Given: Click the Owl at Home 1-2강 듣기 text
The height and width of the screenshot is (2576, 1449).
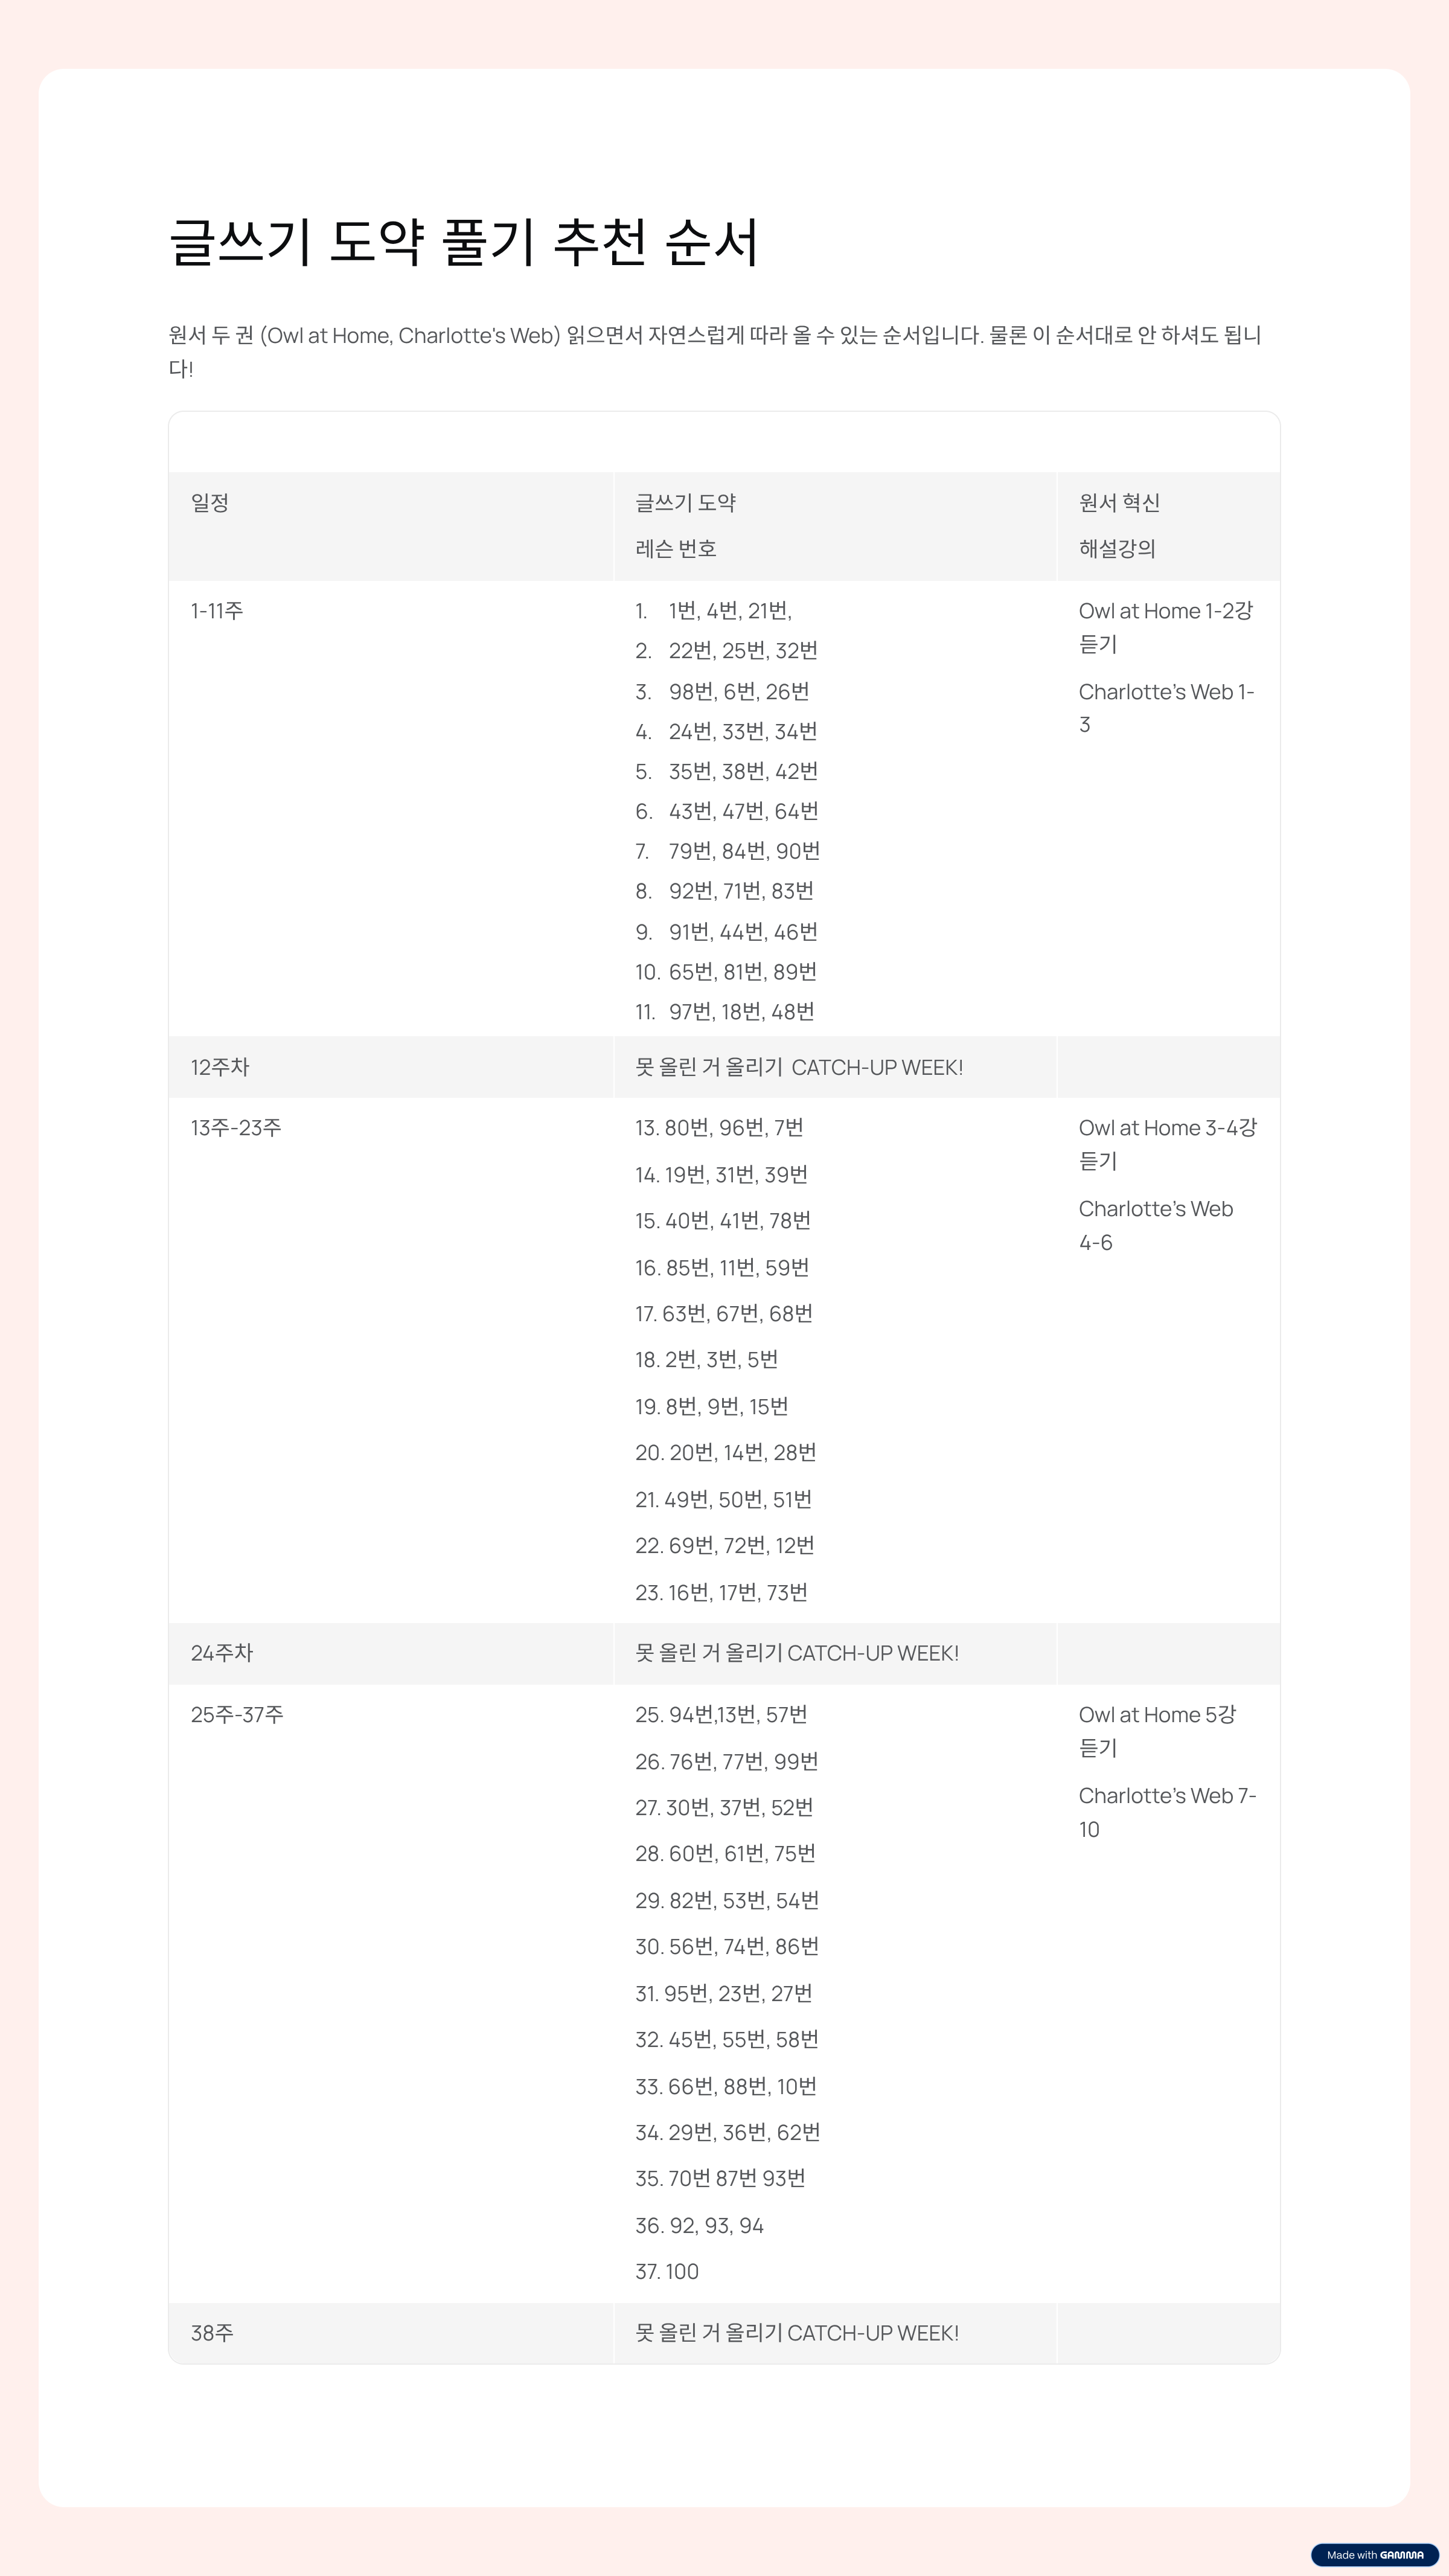Looking at the screenshot, I should (x=1165, y=627).
